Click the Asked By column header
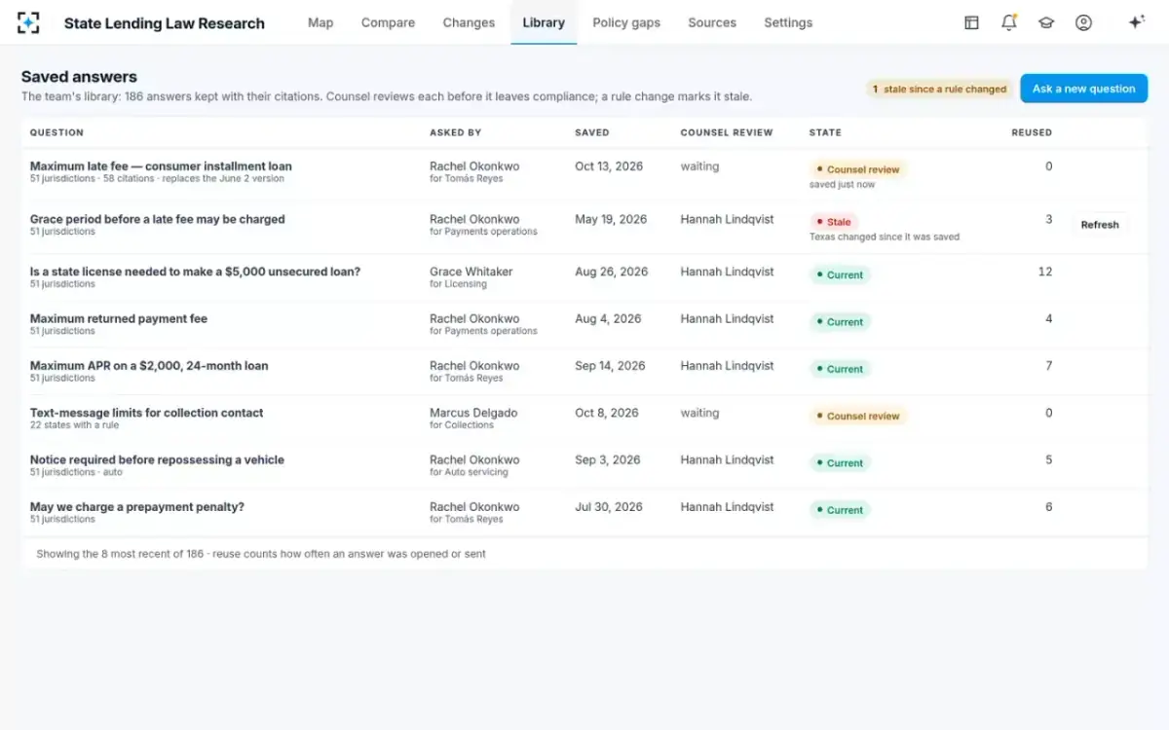This screenshot has width=1169, height=730. coord(456,132)
